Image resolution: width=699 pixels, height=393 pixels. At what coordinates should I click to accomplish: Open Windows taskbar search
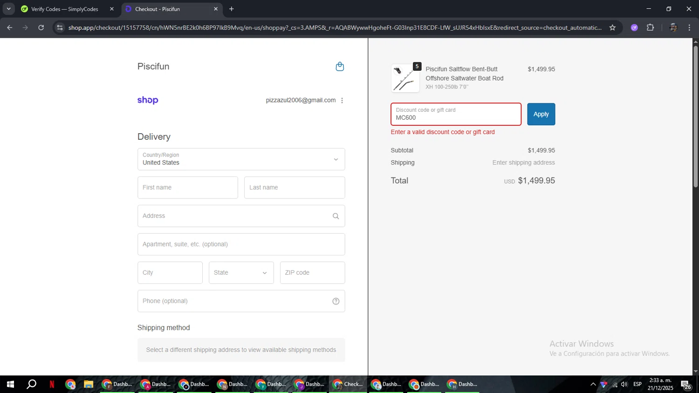tap(31, 384)
